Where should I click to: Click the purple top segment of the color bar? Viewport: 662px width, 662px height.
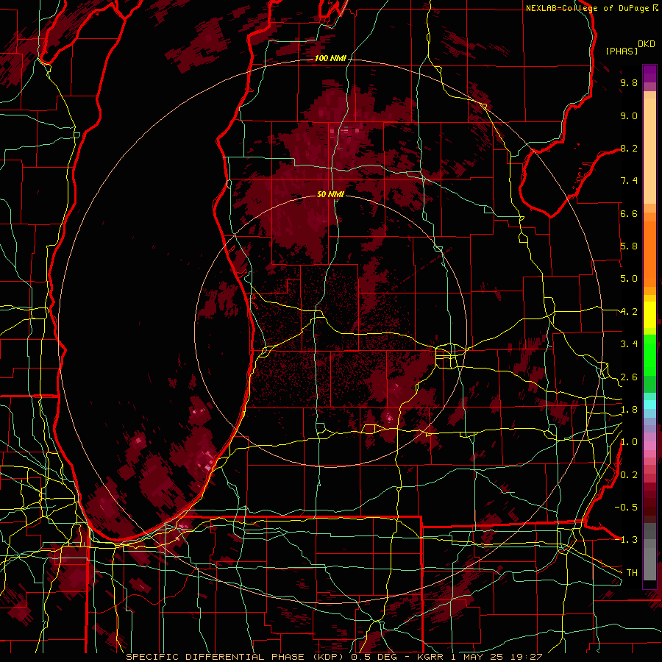[x=649, y=74]
